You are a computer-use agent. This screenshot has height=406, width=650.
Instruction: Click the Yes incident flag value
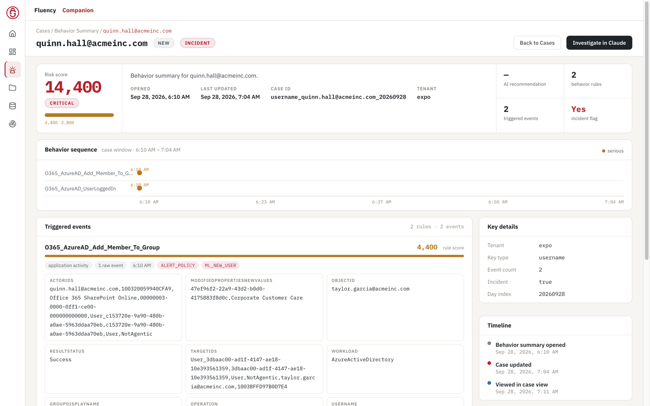[578, 109]
